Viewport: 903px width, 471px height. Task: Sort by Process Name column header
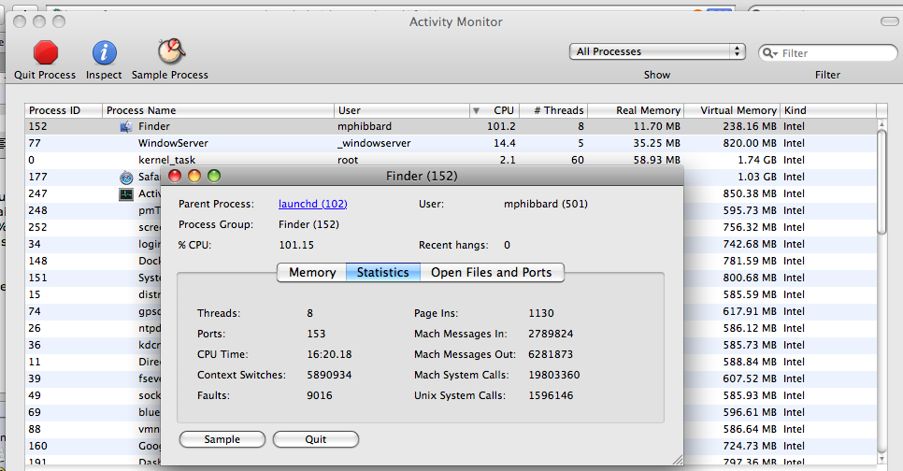coord(218,110)
